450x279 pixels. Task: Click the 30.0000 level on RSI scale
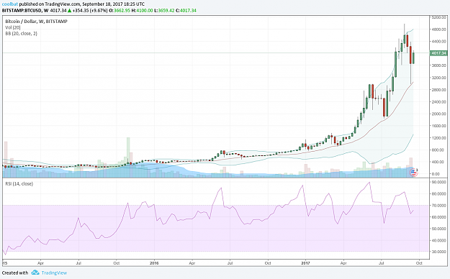pyautogui.click(x=439, y=252)
